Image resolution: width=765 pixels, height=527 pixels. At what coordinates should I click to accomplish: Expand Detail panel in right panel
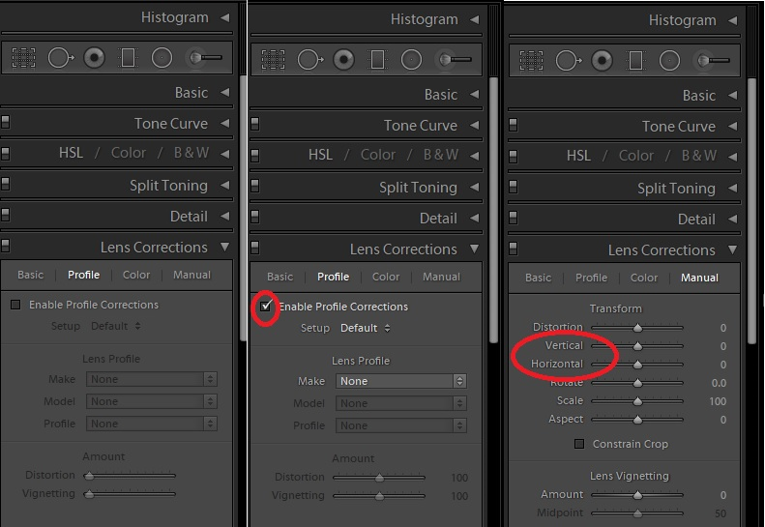pyautogui.click(x=732, y=220)
